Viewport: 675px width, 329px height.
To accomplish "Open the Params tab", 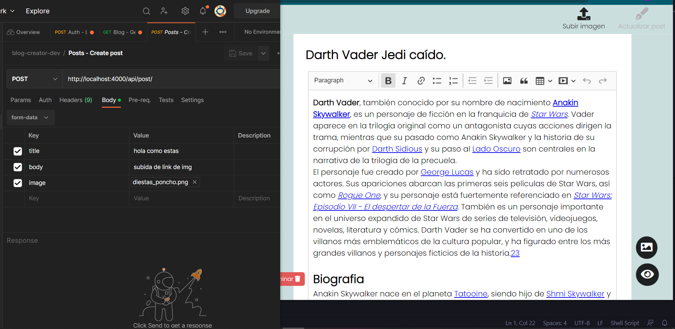I will click(x=21, y=100).
